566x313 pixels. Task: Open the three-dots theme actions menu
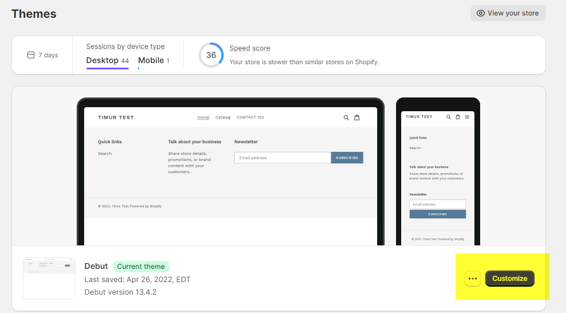[473, 279]
